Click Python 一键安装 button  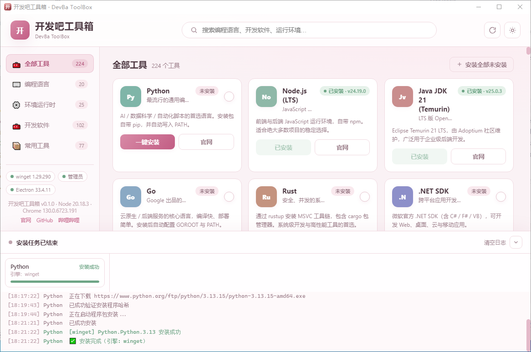[148, 142]
